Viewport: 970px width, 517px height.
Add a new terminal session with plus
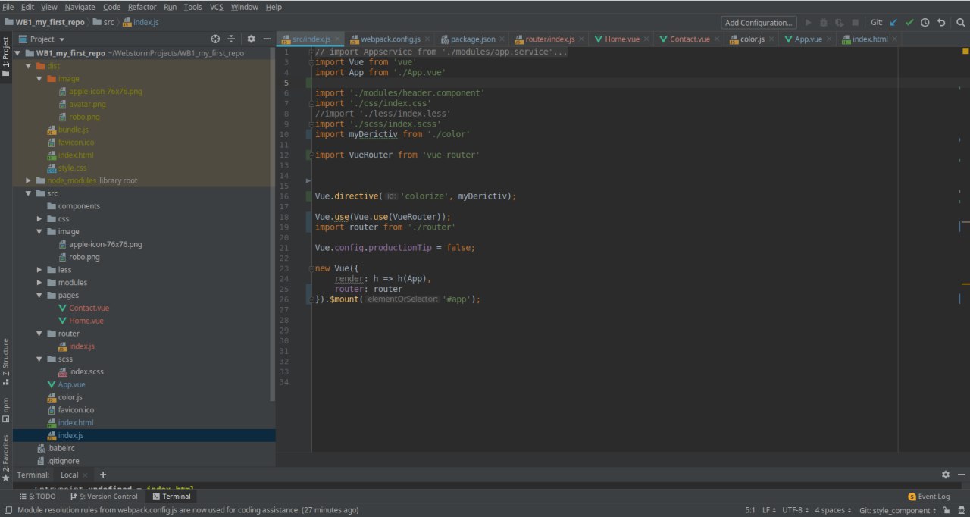tap(103, 475)
